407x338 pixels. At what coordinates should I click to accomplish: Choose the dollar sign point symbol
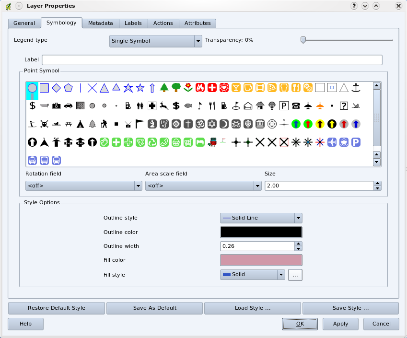32,105
